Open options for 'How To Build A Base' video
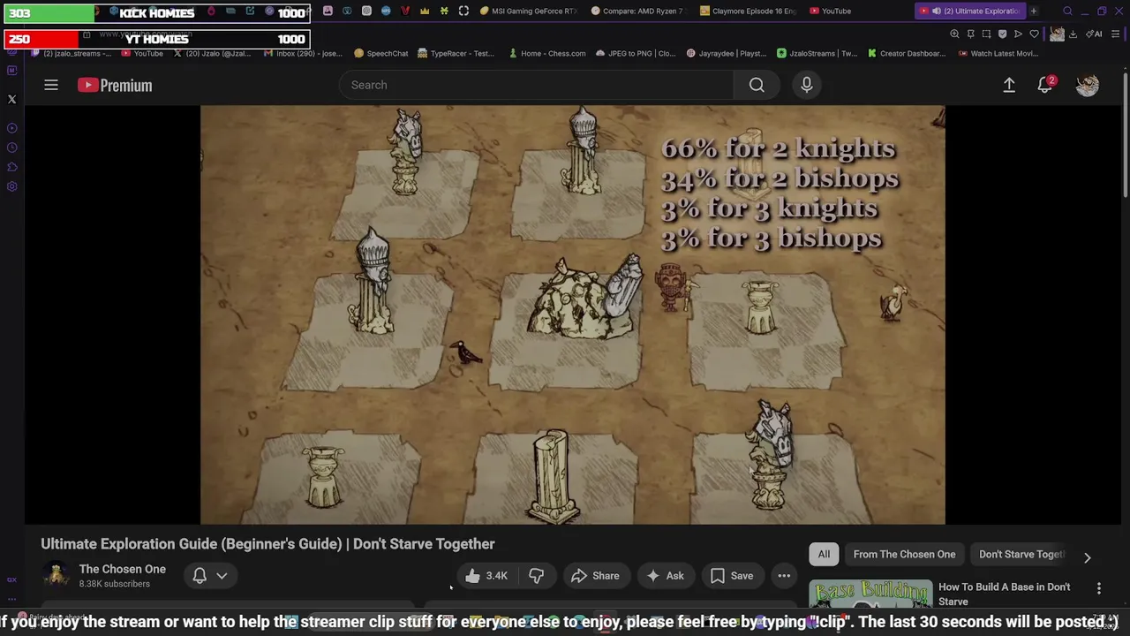 (1099, 587)
